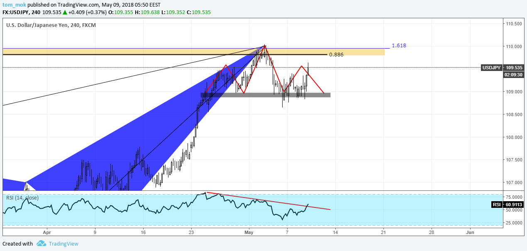Click the 0.886 retracement label
The height and width of the screenshot is (251, 527).
tap(336, 54)
